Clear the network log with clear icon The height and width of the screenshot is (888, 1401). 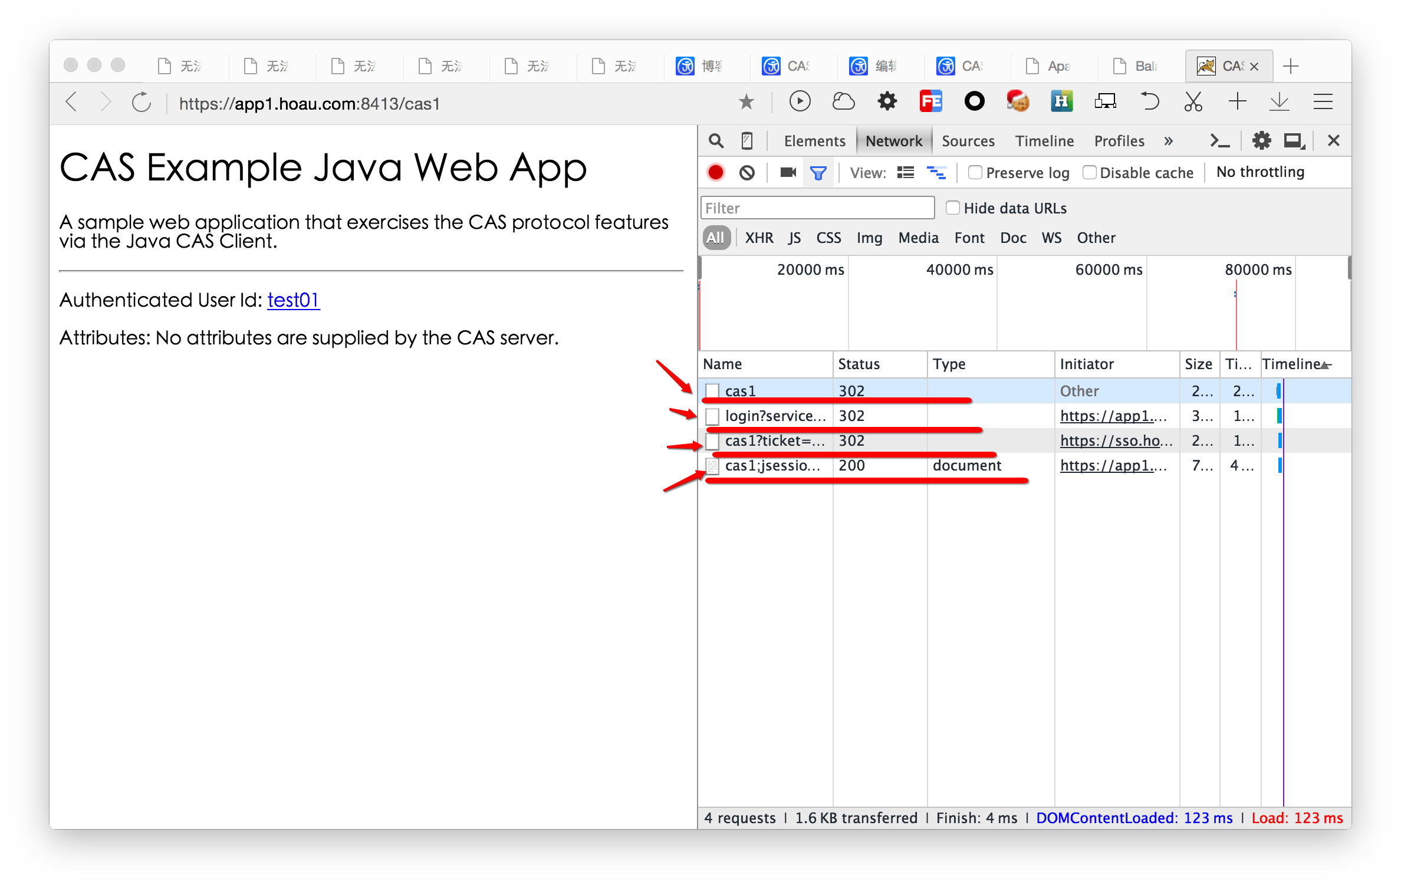746,173
